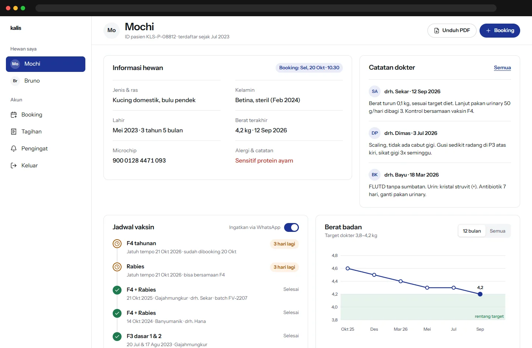Click the Booking calendar icon in sidebar
532x348 pixels.
(x=14, y=115)
